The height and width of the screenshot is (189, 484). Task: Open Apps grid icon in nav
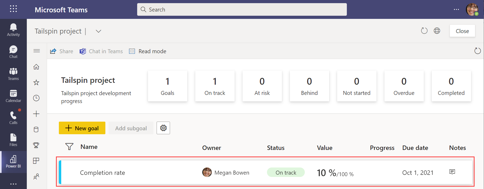(x=36, y=161)
